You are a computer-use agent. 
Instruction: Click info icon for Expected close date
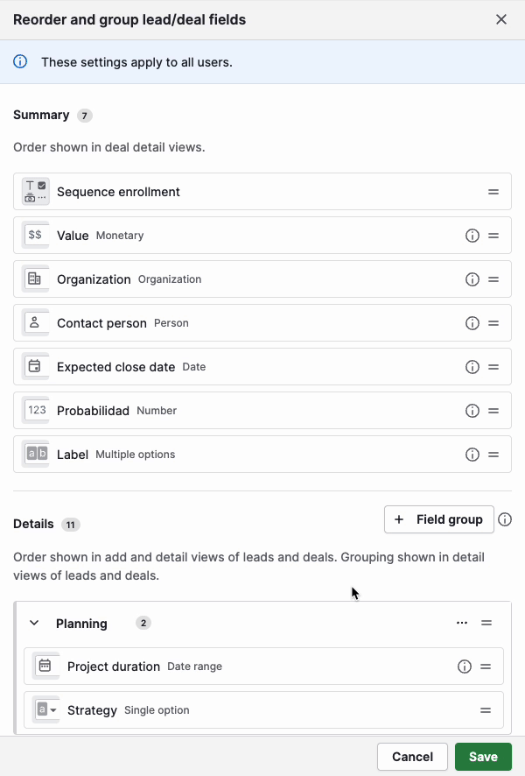coord(472,367)
